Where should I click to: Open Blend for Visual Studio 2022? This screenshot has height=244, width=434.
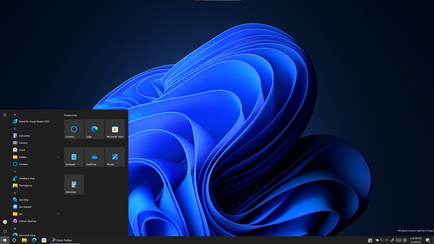[34, 121]
